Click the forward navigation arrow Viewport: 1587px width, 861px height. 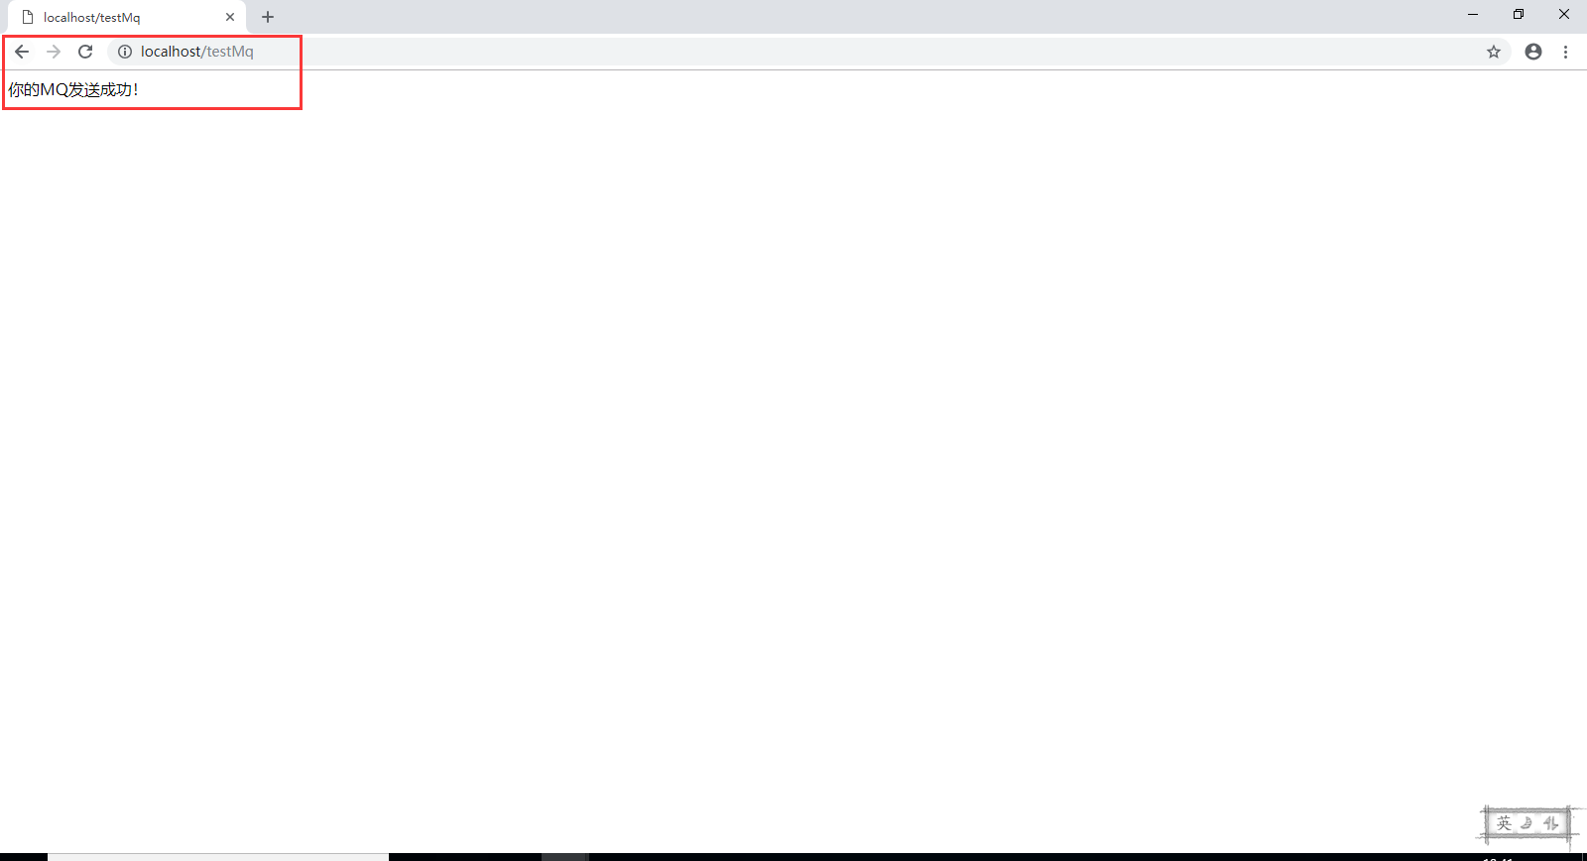pyautogui.click(x=54, y=52)
